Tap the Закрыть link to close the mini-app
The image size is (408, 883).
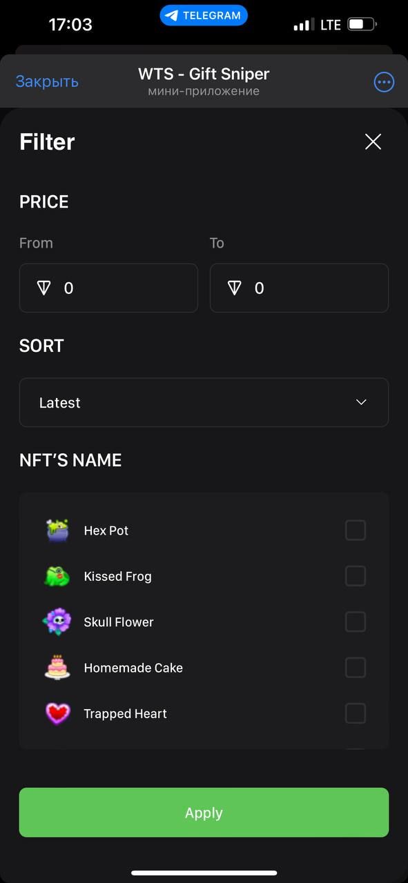(x=47, y=81)
